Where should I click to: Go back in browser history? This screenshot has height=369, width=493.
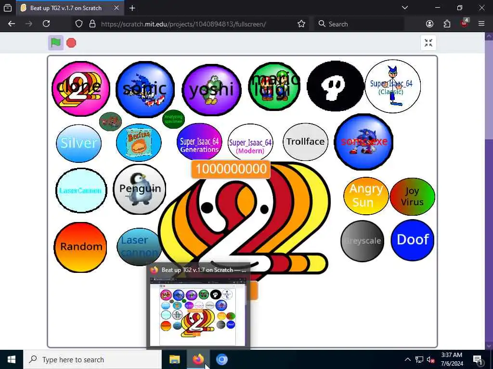[12, 24]
